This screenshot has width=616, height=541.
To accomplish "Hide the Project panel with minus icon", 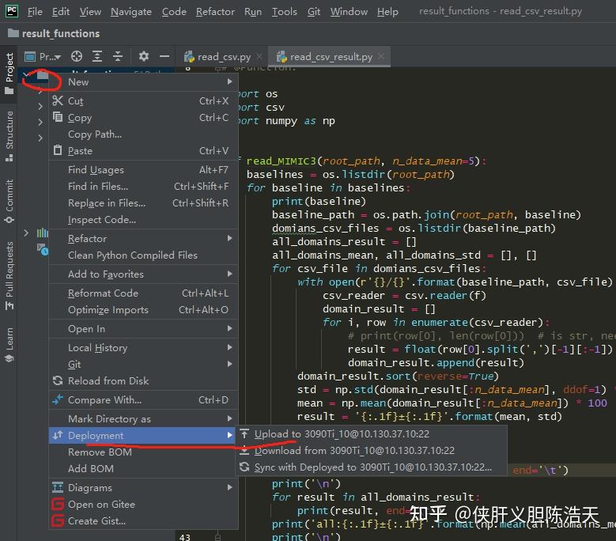I will tap(164, 57).
